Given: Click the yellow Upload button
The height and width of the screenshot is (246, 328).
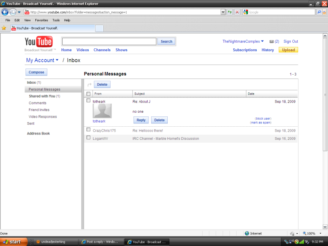Looking at the screenshot, I should pos(288,50).
